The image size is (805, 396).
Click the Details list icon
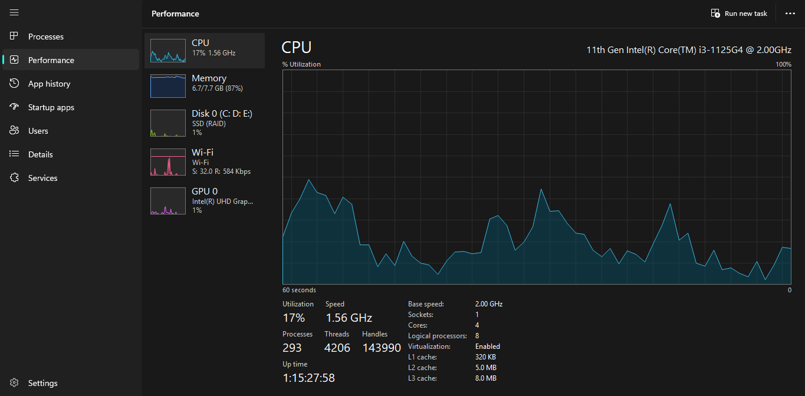(x=15, y=154)
